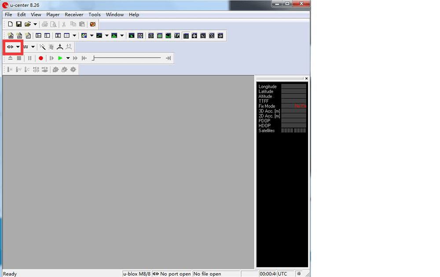The image size is (440, 277).
Task: Open dropdown arrow next to green play
Action: [x=68, y=58]
